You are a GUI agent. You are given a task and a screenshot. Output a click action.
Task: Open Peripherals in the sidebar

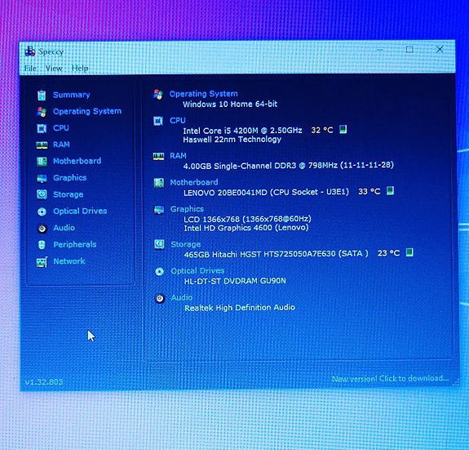coord(75,245)
